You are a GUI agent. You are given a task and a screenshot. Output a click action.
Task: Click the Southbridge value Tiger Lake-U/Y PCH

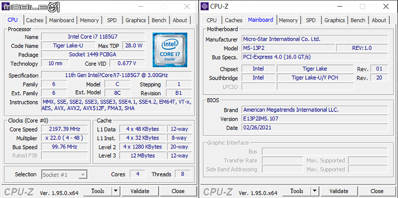click(x=315, y=78)
